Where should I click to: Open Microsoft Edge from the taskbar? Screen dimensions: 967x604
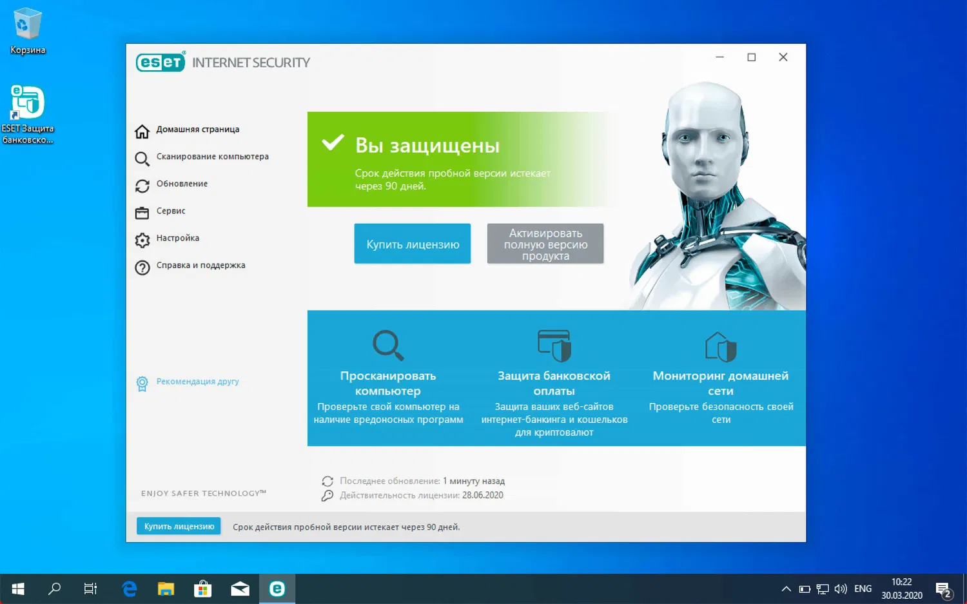128,589
